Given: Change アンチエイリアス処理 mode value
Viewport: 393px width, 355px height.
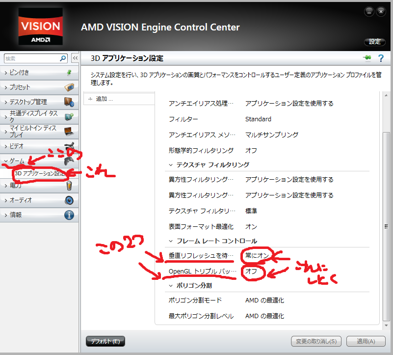Looking at the screenshot, I should click(x=289, y=104).
